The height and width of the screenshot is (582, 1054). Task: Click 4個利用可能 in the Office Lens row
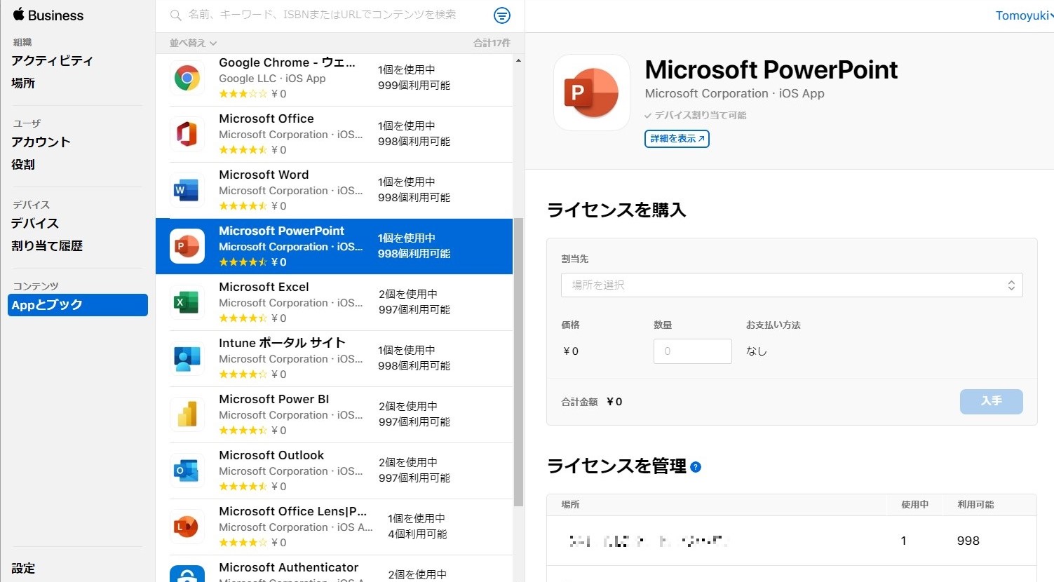pyautogui.click(x=417, y=534)
